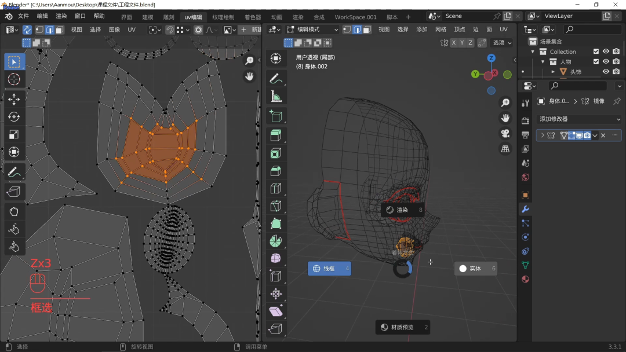Choose 渲染 rendered shading in pie menu
This screenshot has width=626, height=352.
click(x=402, y=210)
